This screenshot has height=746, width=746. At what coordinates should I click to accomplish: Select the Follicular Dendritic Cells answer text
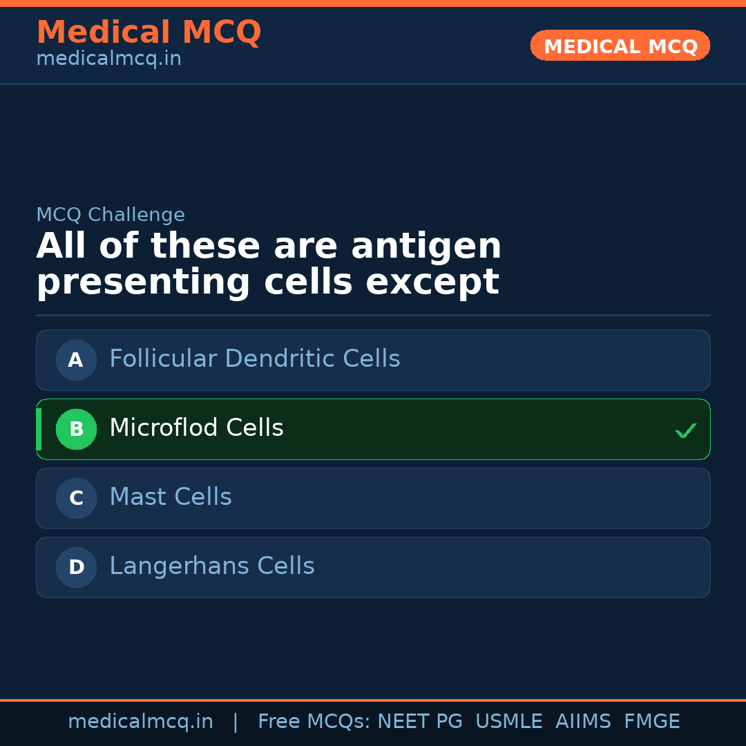point(254,359)
